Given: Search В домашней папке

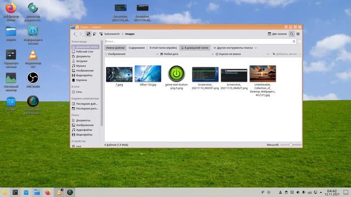Looking at the screenshot, I should click(x=195, y=48).
